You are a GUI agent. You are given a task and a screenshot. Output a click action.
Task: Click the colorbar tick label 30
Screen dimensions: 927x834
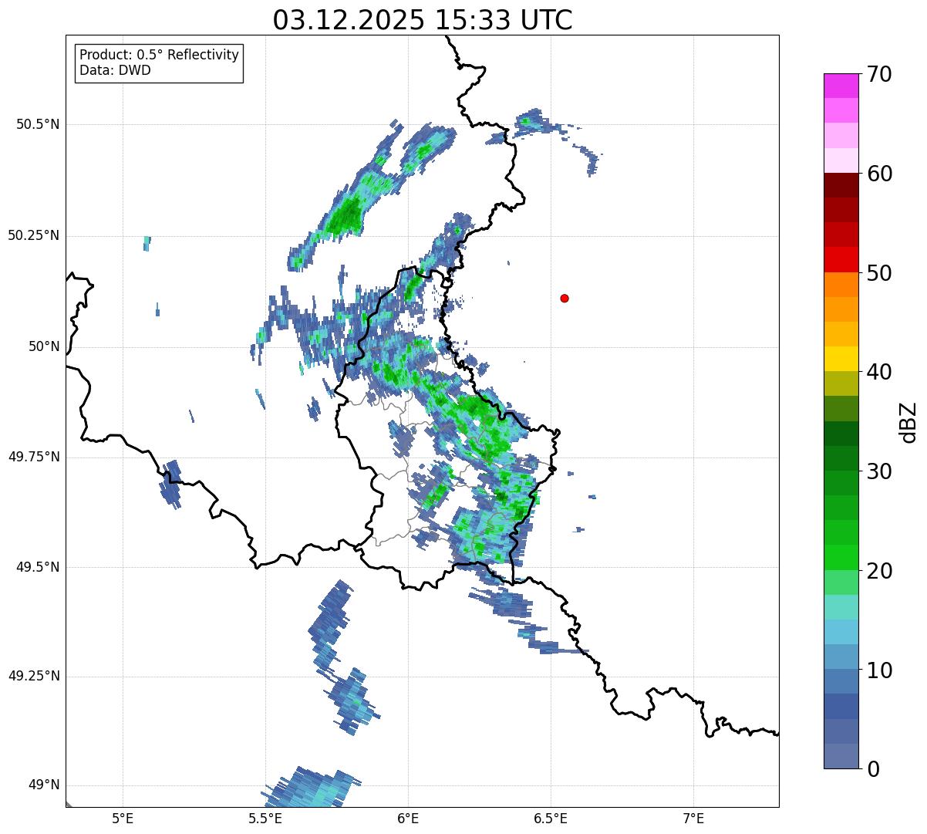click(x=879, y=471)
